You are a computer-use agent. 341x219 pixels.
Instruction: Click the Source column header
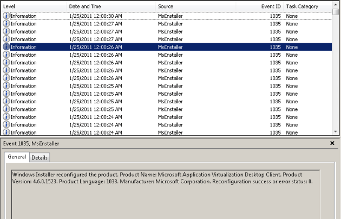[x=196, y=6]
